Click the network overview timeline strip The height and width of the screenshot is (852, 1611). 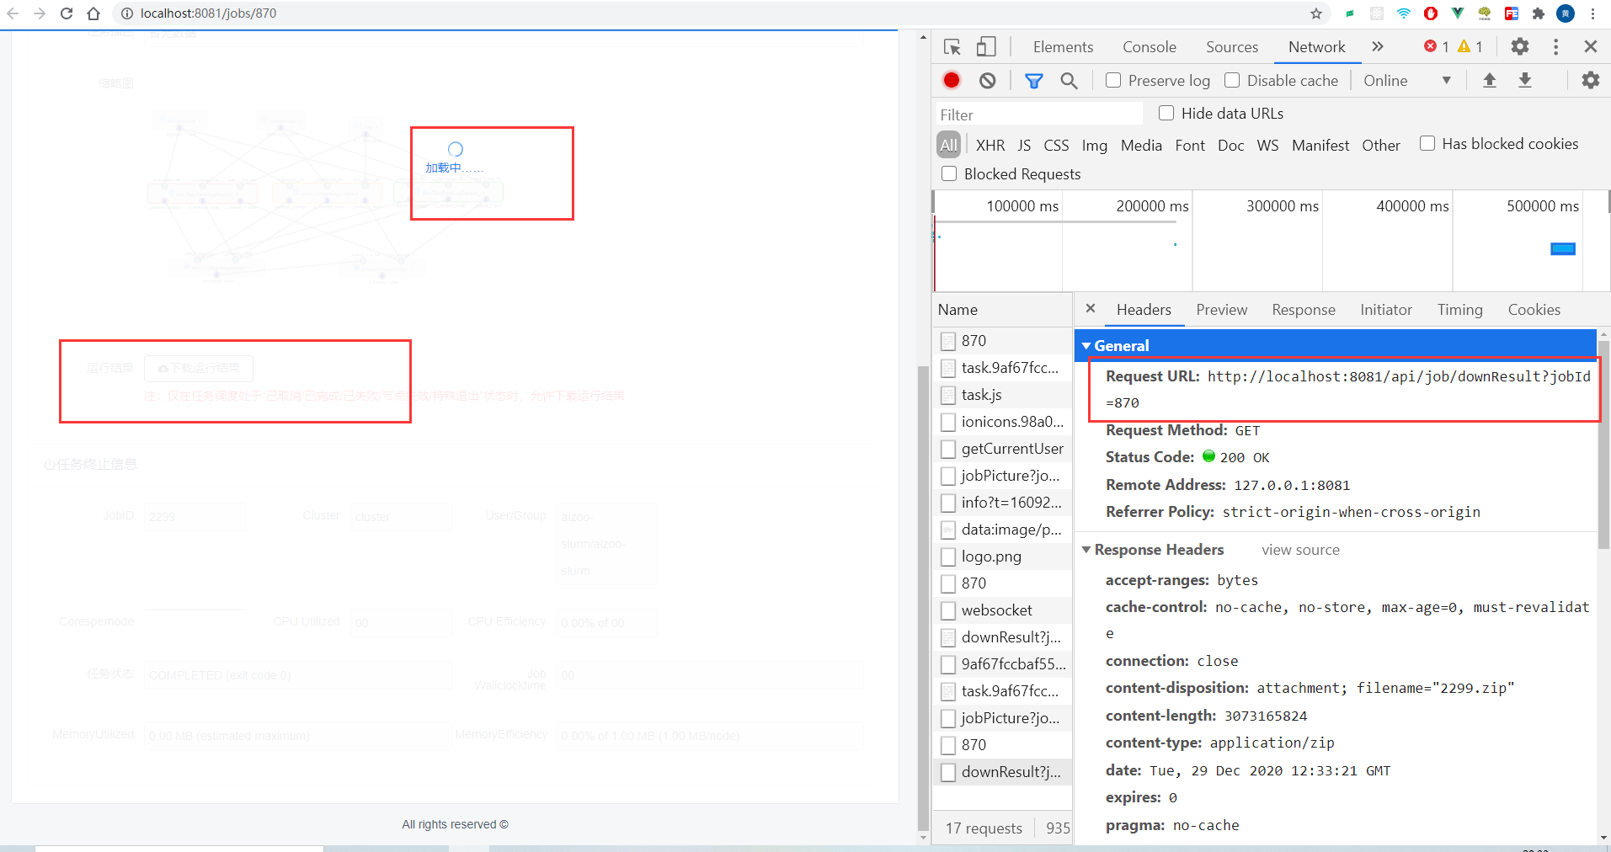1263,244
